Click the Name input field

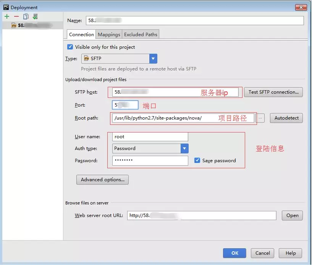tap(195, 21)
